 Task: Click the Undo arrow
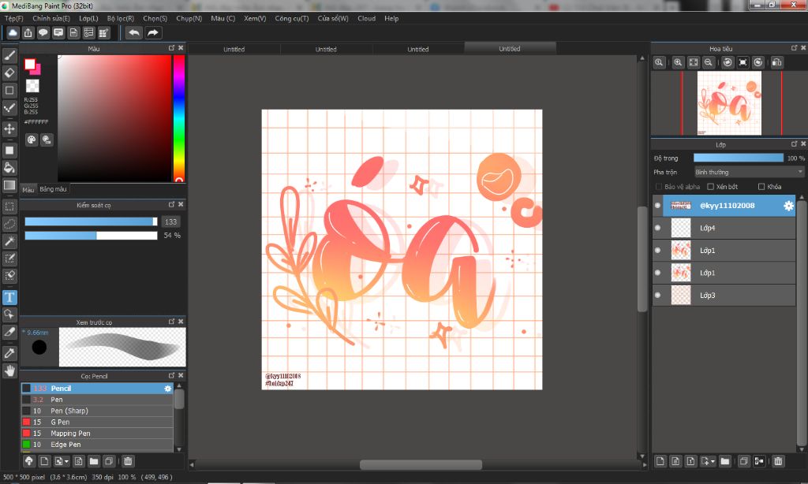[x=134, y=33]
